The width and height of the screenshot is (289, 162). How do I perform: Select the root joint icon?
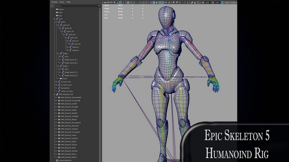click(57, 19)
